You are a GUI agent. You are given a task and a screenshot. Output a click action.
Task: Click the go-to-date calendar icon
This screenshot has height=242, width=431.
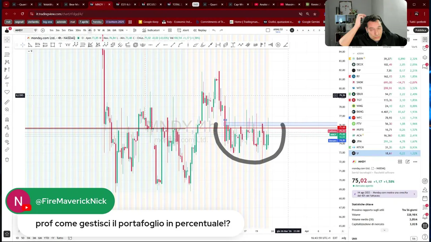pos(70,238)
